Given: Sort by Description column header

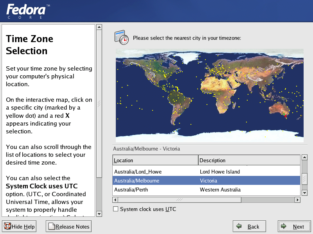Looking at the screenshot, I should coord(249,160).
